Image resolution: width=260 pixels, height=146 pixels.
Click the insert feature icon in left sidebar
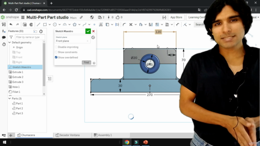[x=4, y=31]
